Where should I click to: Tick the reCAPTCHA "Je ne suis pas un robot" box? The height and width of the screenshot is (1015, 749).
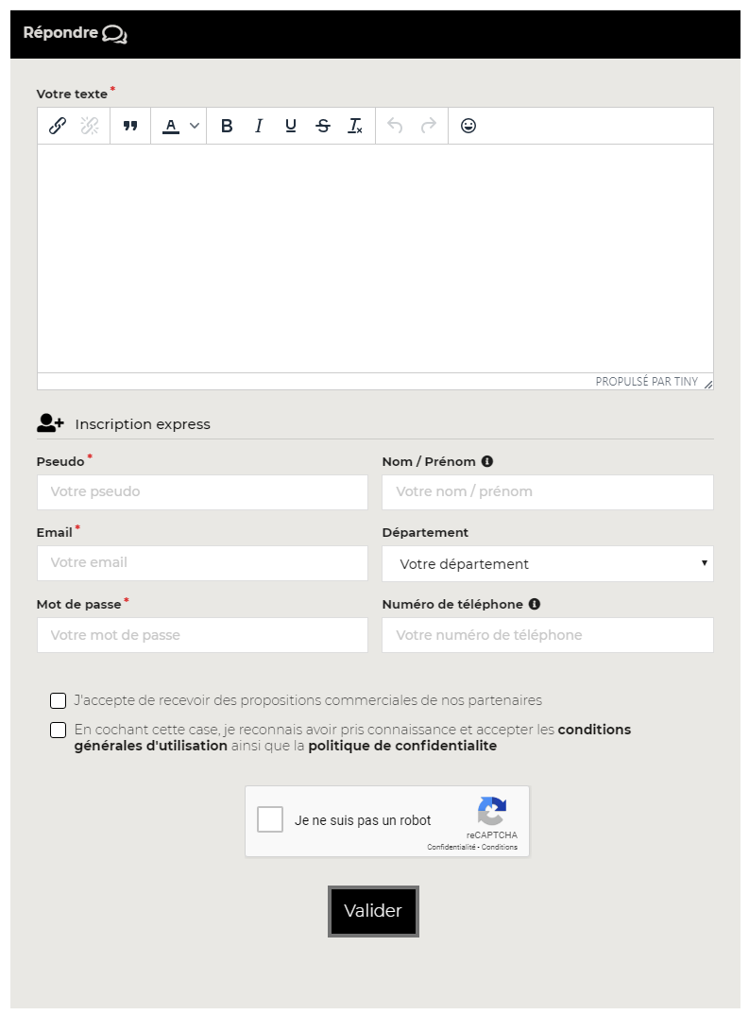(x=270, y=819)
